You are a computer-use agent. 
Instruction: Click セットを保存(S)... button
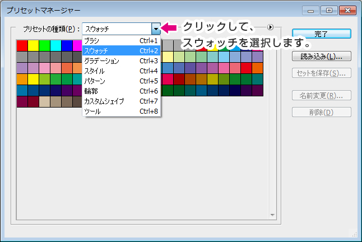click(322, 73)
